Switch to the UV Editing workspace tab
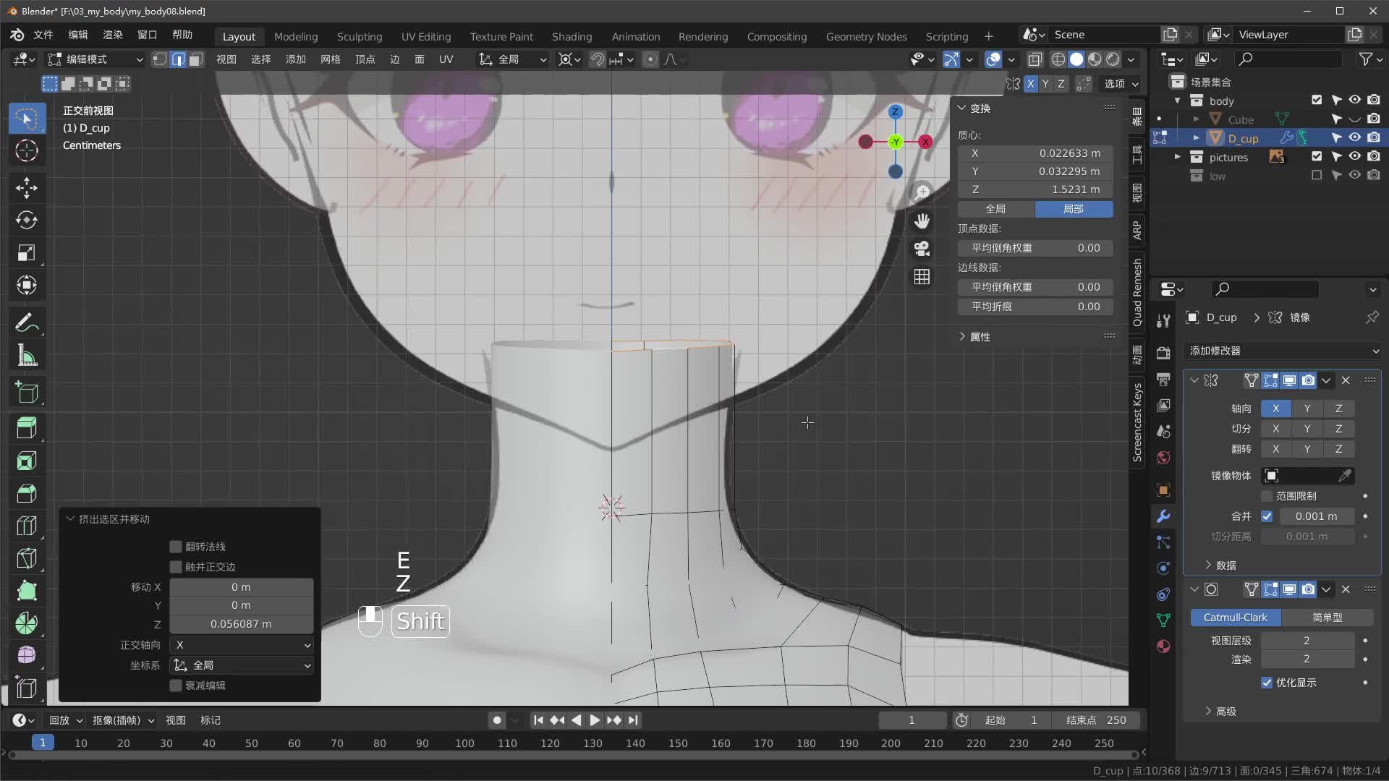The height and width of the screenshot is (781, 1389). coord(426,36)
